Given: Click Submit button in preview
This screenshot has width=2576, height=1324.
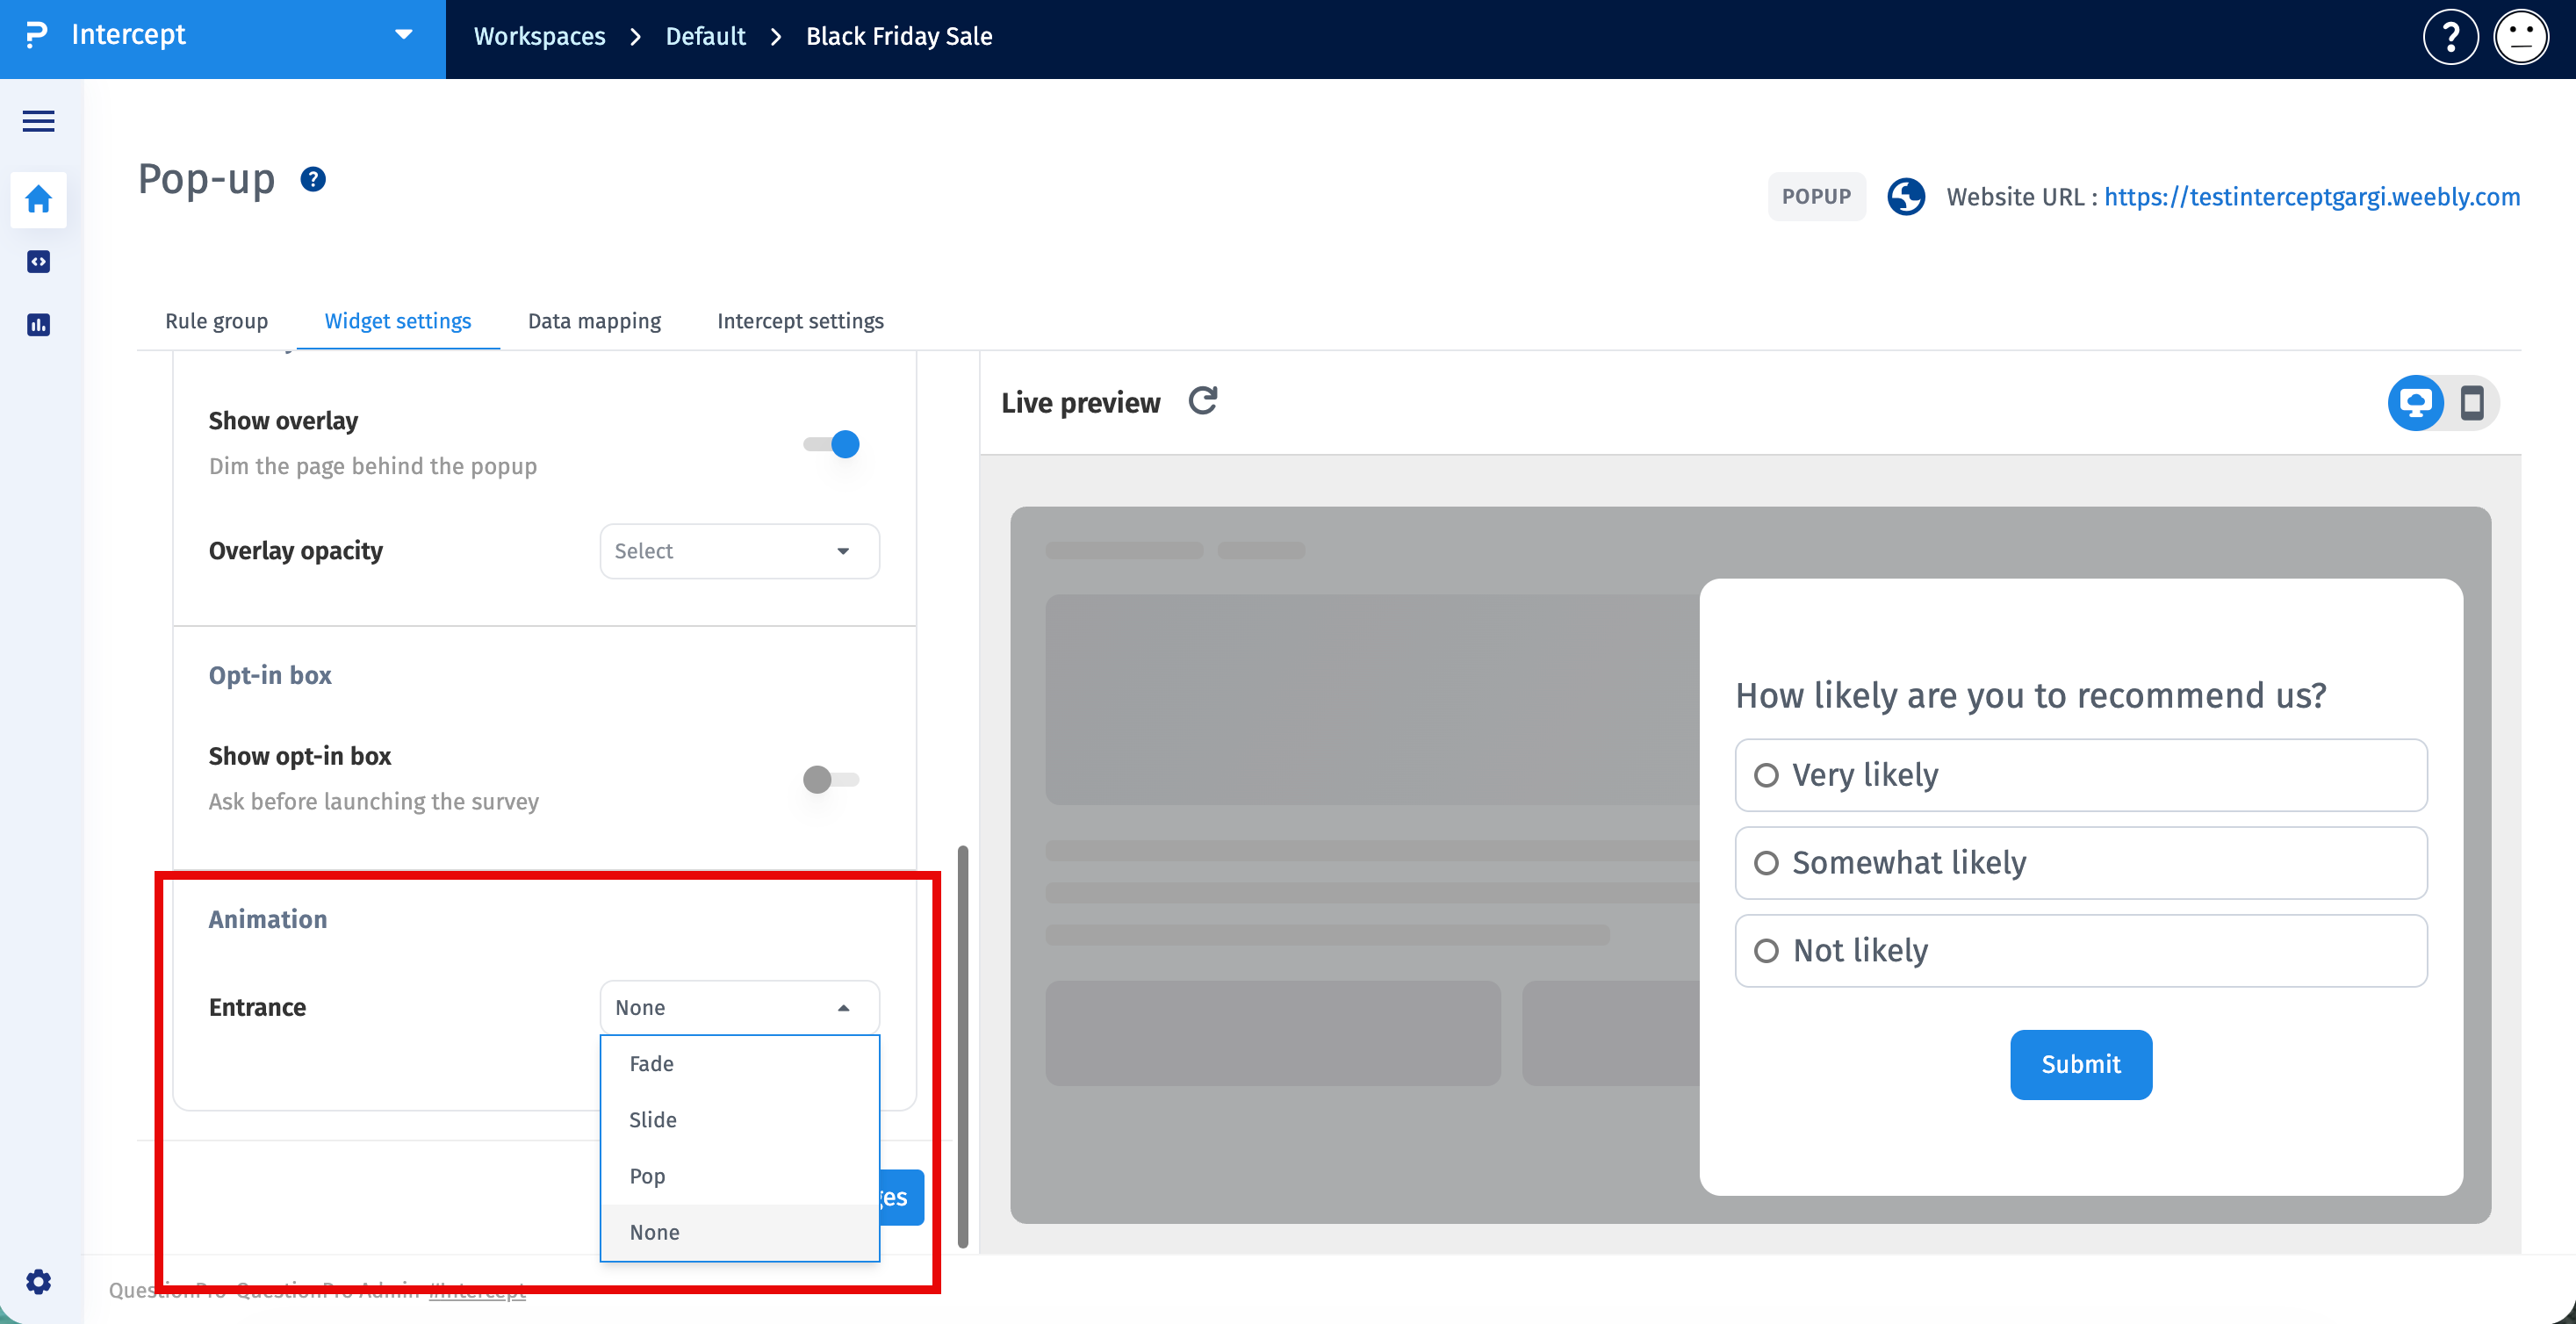Looking at the screenshot, I should pyautogui.click(x=2080, y=1065).
